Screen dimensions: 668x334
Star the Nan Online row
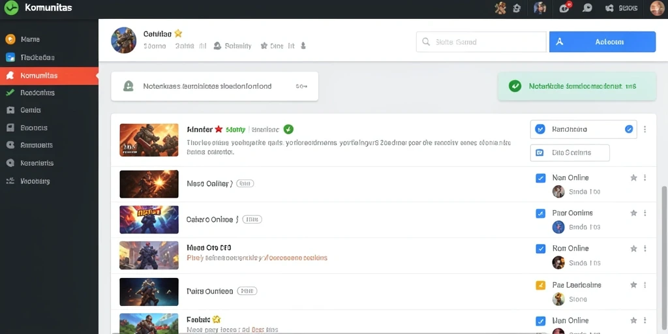(x=633, y=177)
